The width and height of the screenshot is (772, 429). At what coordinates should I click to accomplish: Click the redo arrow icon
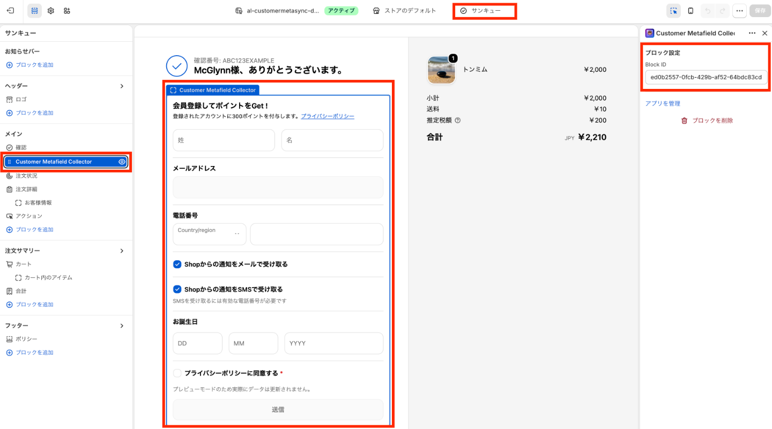coord(722,11)
